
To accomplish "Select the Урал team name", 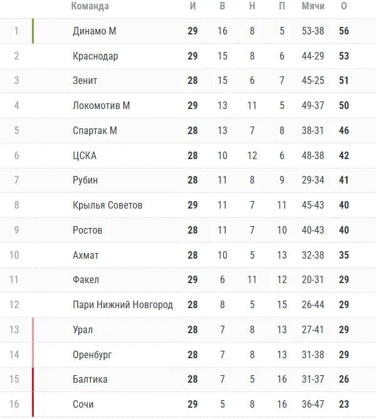I will tap(83, 329).
